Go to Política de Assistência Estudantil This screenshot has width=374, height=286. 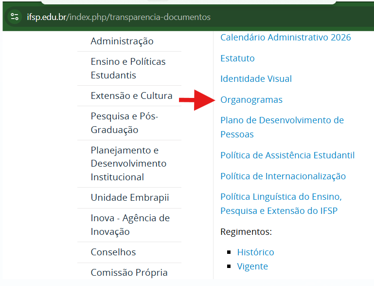point(287,155)
